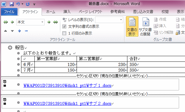Click the 作成 subdocument button
Screen dimensions: 185x112
click(x=160, y=20)
